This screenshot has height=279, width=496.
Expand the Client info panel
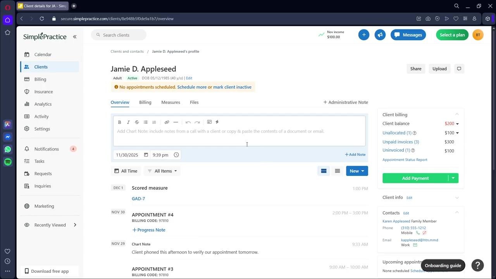457,198
